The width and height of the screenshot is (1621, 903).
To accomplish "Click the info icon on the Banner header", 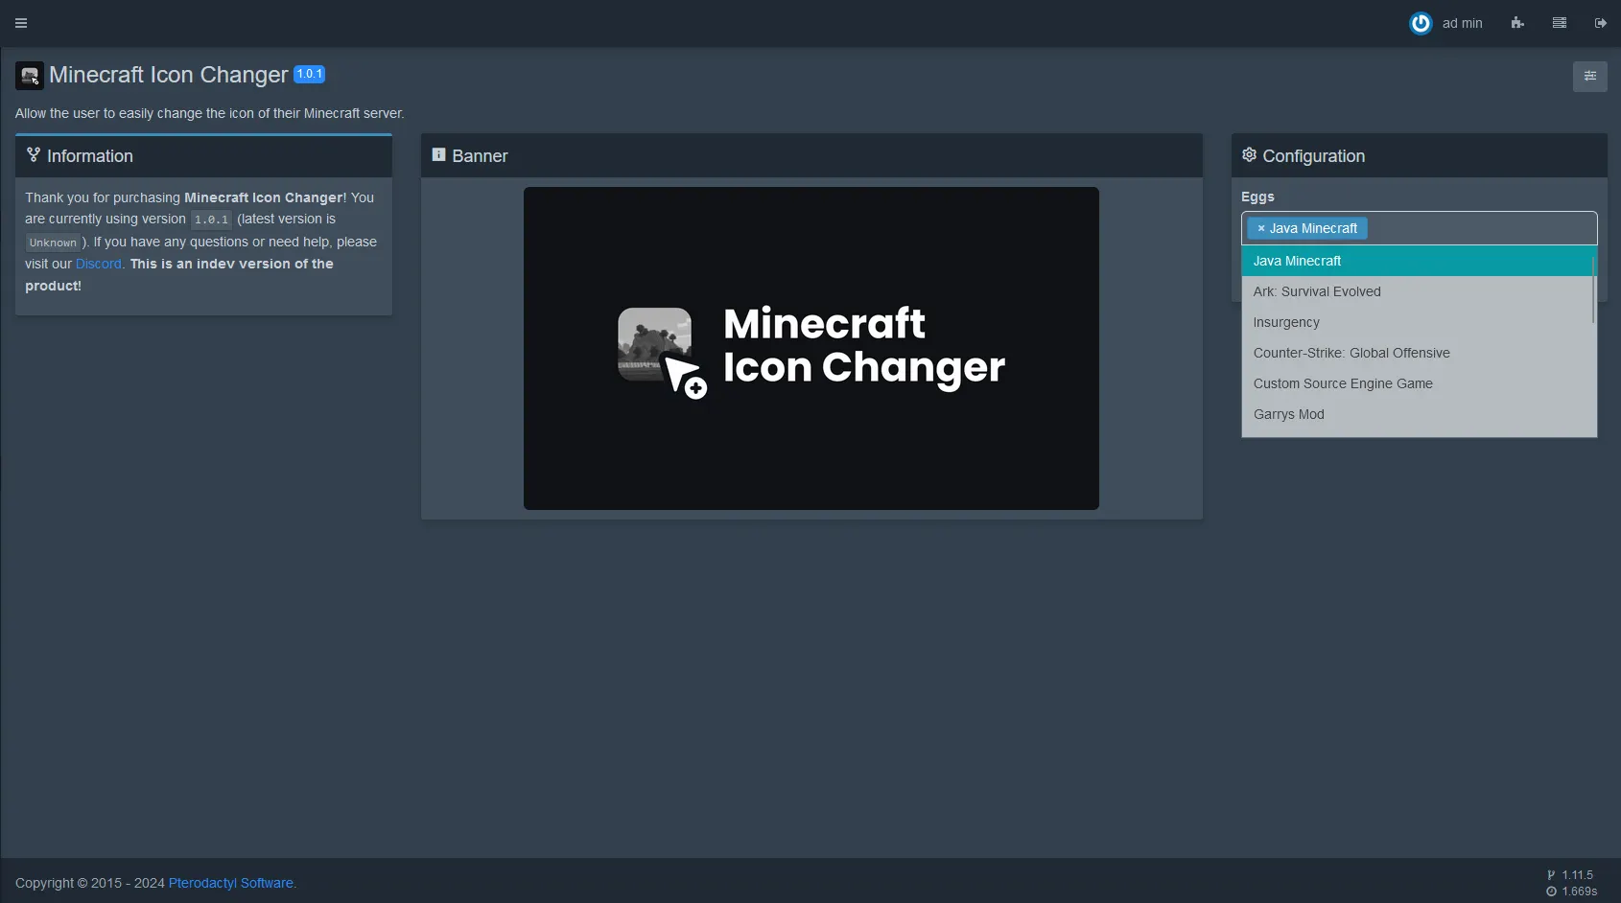I will tap(439, 153).
